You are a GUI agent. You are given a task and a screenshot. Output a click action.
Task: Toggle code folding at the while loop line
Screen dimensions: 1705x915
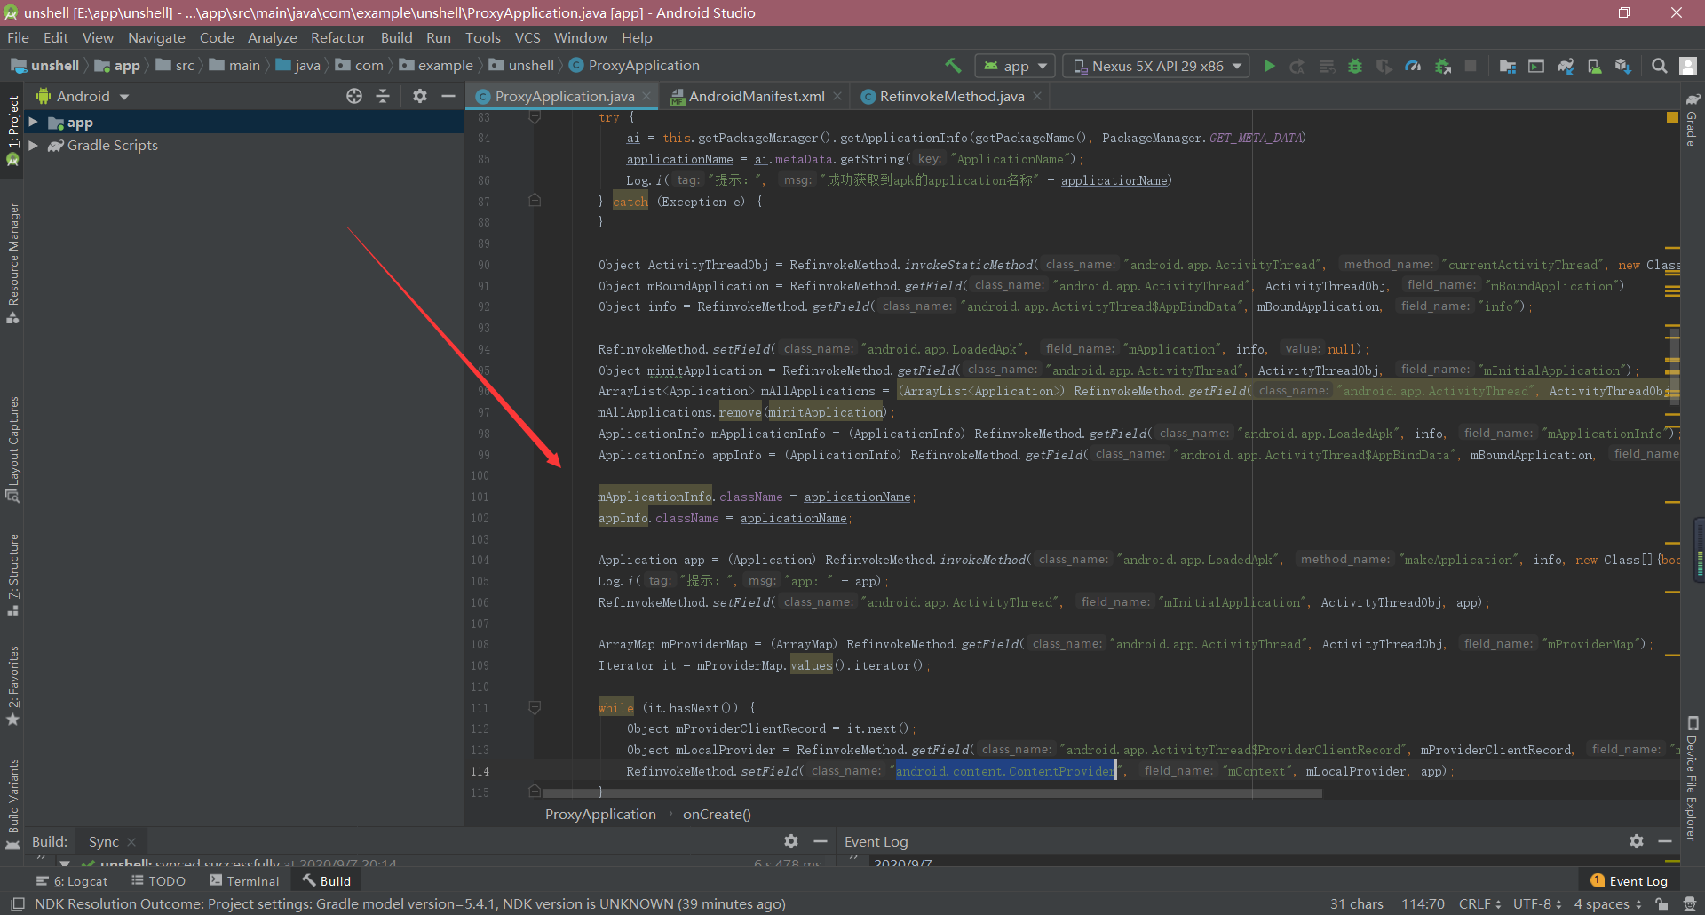[x=535, y=708]
